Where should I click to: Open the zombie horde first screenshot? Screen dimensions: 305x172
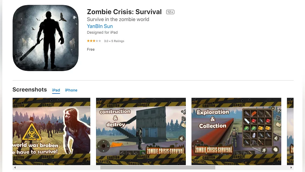point(51,131)
